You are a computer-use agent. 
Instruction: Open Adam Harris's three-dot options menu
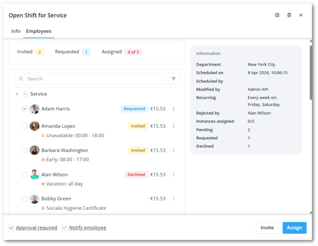point(174,109)
